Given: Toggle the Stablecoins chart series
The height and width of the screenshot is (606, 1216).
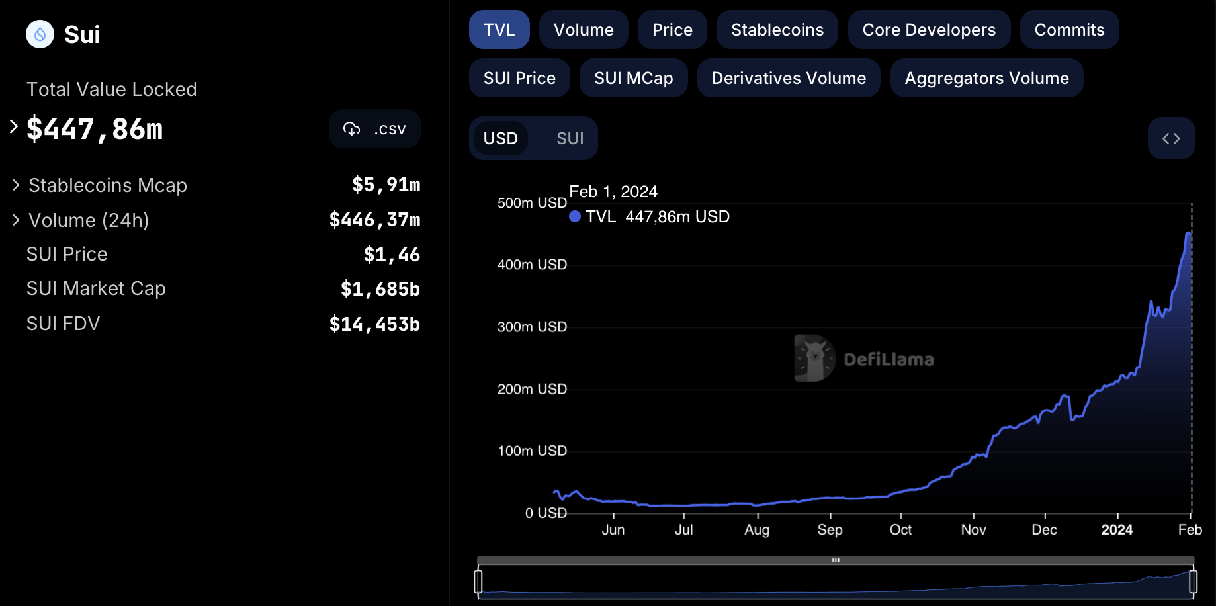Looking at the screenshot, I should [777, 30].
